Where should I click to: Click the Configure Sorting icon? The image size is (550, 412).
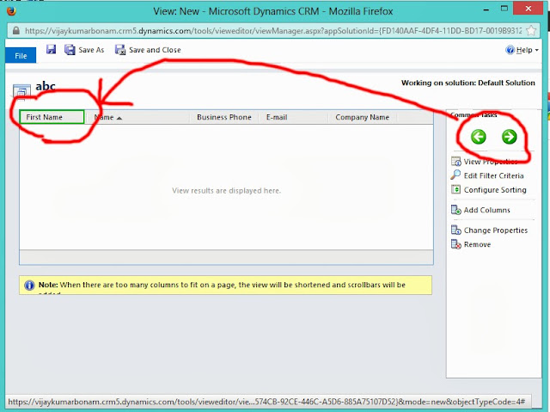(x=455, y=189)
